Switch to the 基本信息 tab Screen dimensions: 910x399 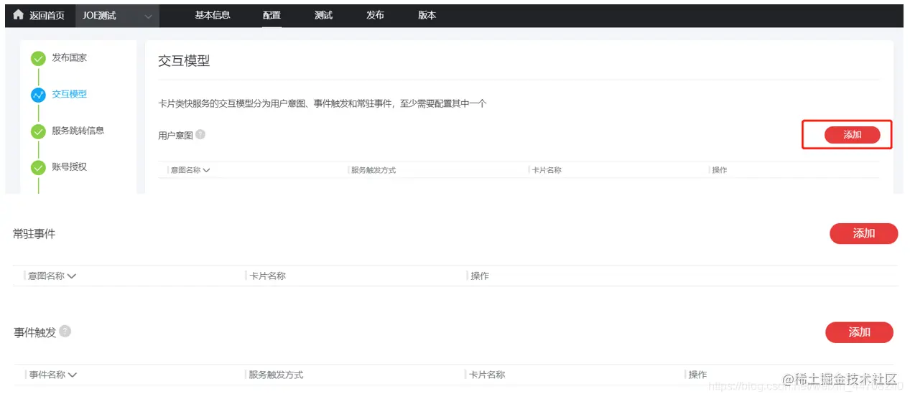click(213, 15)
